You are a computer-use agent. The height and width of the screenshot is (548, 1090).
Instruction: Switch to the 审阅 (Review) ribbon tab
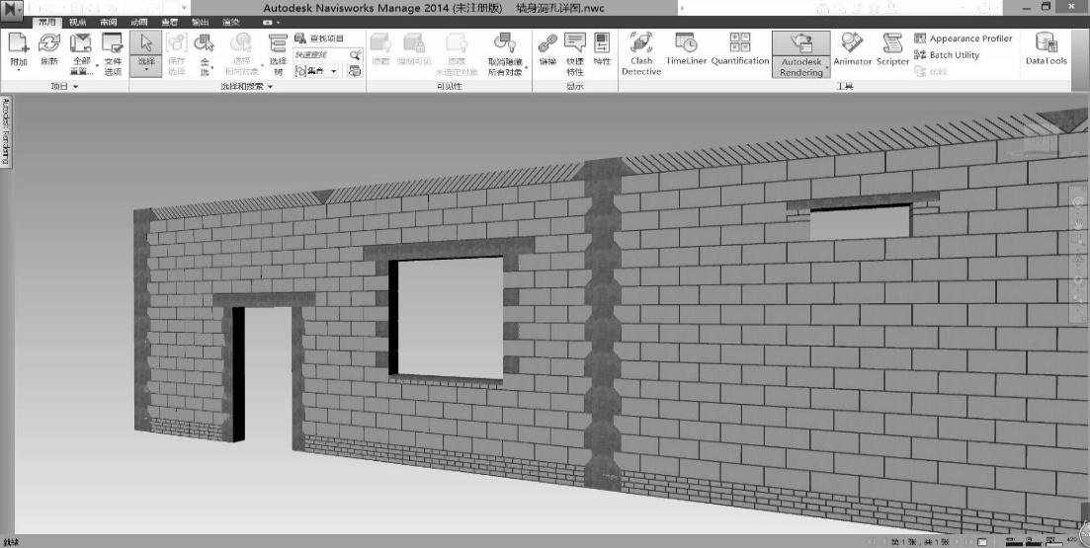109,23
